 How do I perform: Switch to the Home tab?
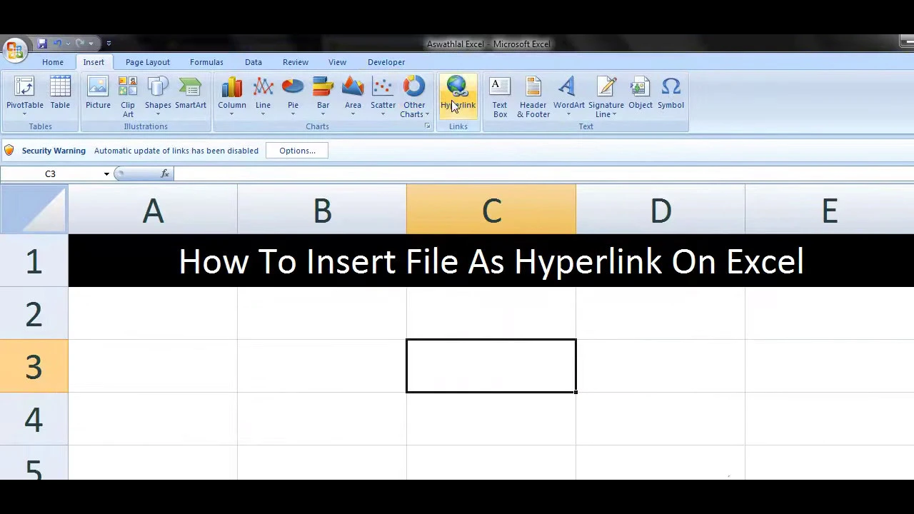click(x=53, y=62)
